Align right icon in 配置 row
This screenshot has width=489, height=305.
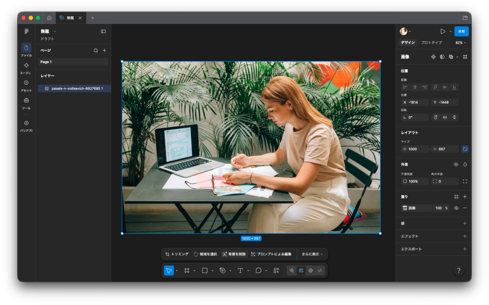tap(425, 87)
